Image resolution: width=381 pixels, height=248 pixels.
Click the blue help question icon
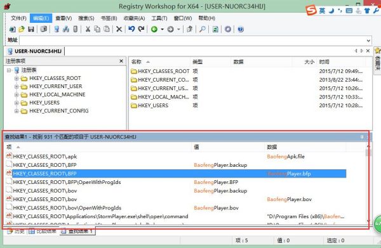click(x=241, y=29)
